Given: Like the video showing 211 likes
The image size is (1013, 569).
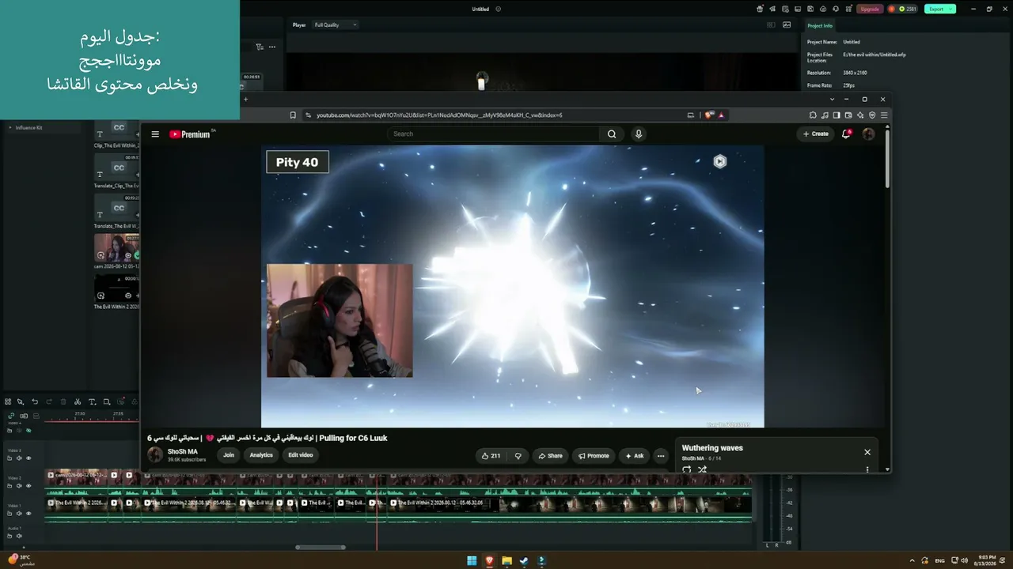Looking at the screenshot, I should coord(491,456).
